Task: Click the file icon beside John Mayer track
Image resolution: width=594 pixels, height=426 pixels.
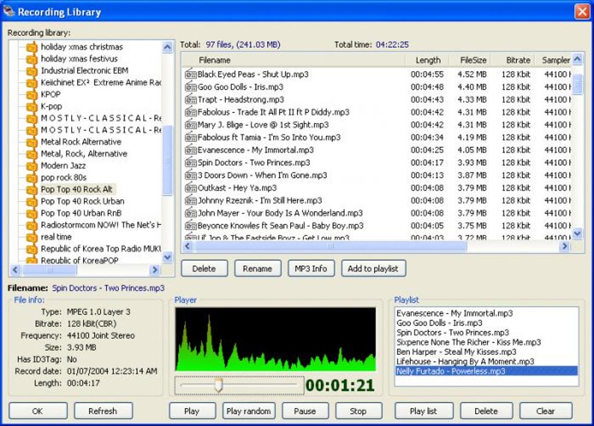Action: coord(190,213)
